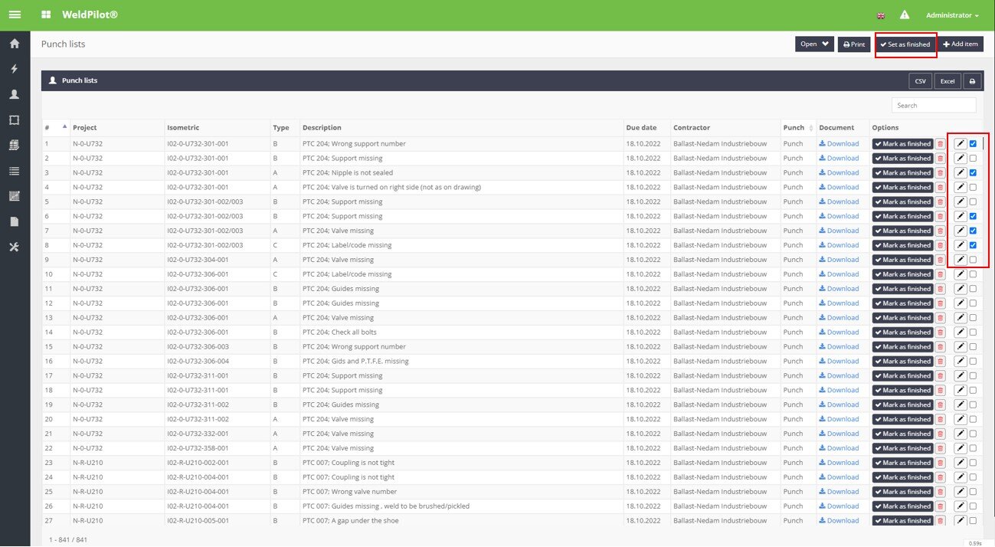The height and width of the screenshot is (547, 995).
Task: Open the warning triangle notifications
Action: pyautogui.click(x=905, y=15)
